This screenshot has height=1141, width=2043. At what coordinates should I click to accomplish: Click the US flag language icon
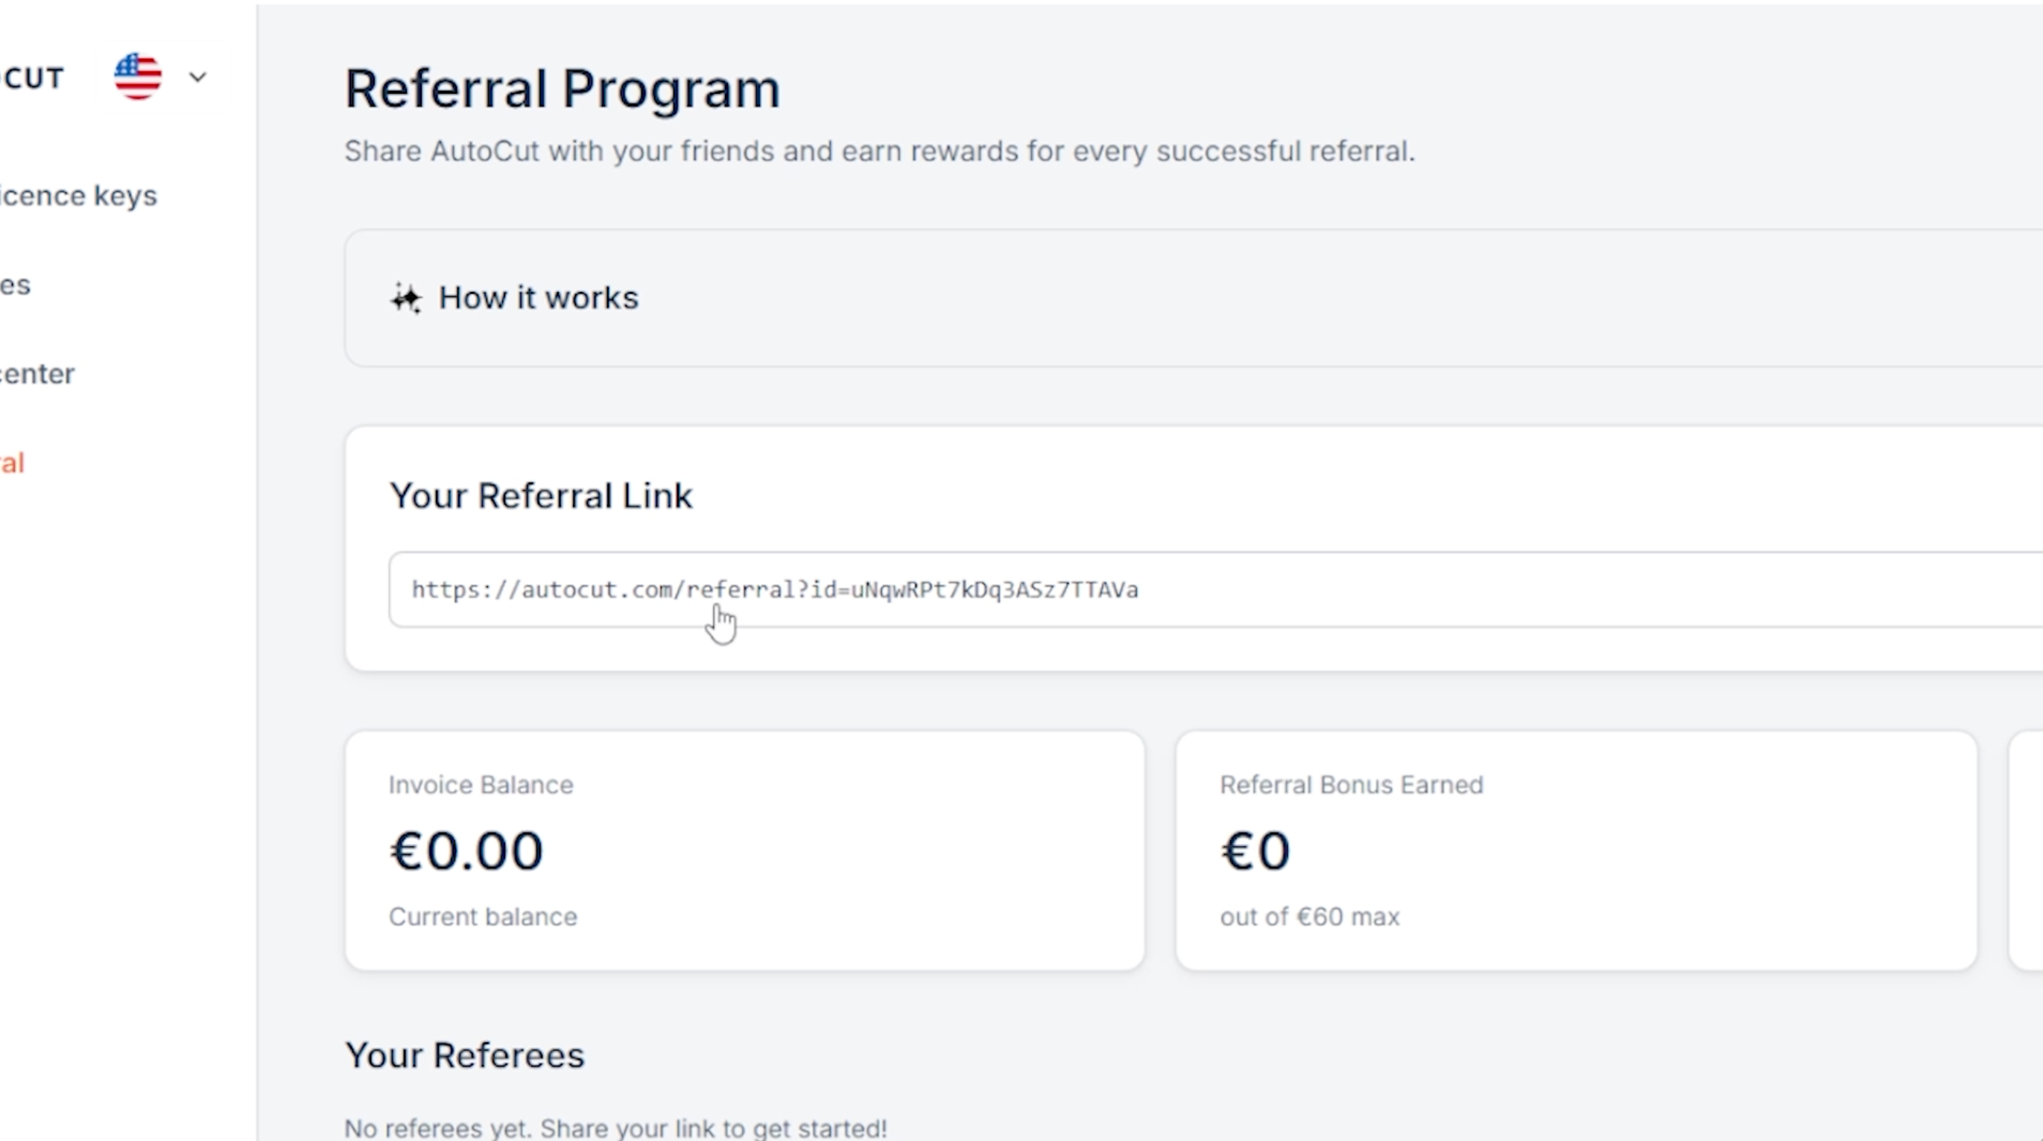tap(138, 77)
